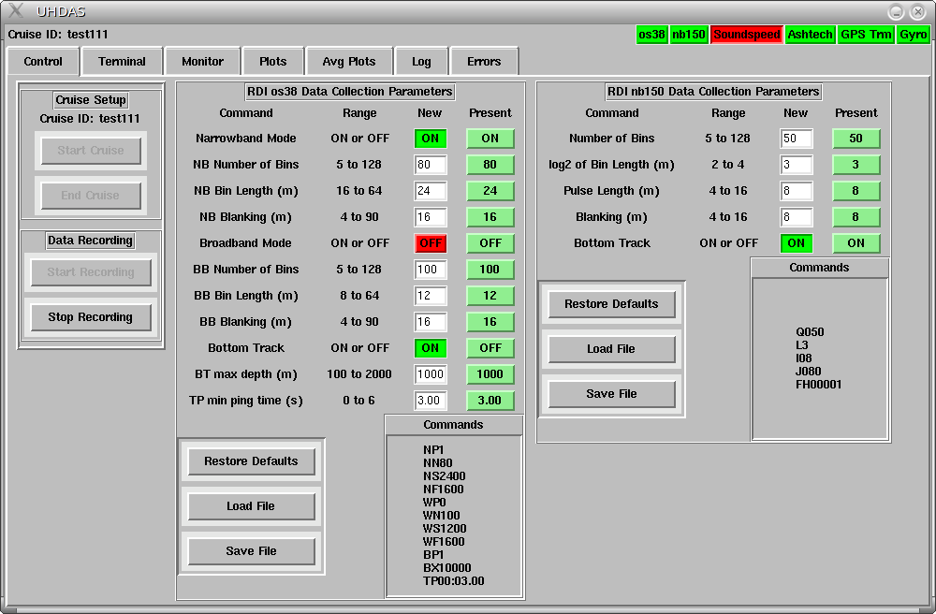Edit the NB Bin Length new value field
936x614 pixels.
click(x=431, y=191)
